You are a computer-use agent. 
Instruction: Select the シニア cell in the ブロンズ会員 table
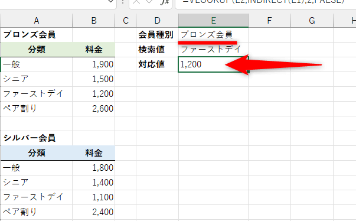point(37,79)
